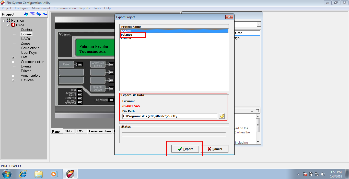Click the browse folder icon beside File Path
Viewport: 349px width, 179px height.
point(222,116)
